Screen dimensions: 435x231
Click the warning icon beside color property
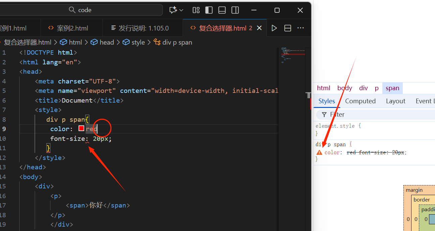tap(319, 153)
